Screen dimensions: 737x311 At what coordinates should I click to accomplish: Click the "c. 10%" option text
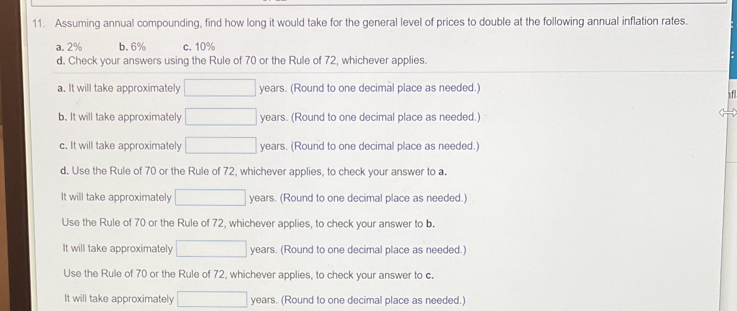pyautogui.click(x=199, y=46)
